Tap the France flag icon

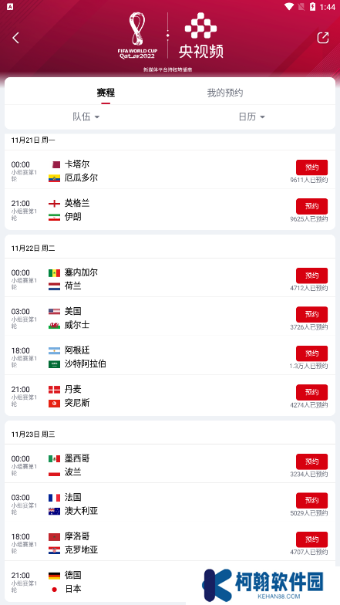coord(54,497)
